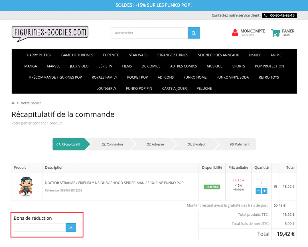Open Fortnite category
The width and height of the screenshot is (308, 247).
(111, 55)
